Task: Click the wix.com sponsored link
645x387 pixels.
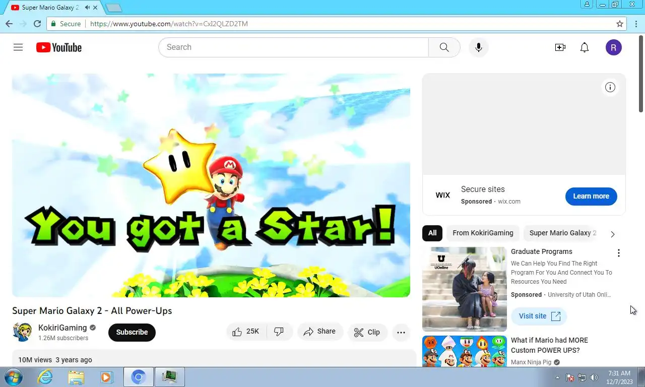Action: (509, 202)
